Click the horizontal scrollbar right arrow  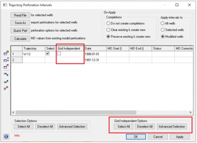[190, 113]
